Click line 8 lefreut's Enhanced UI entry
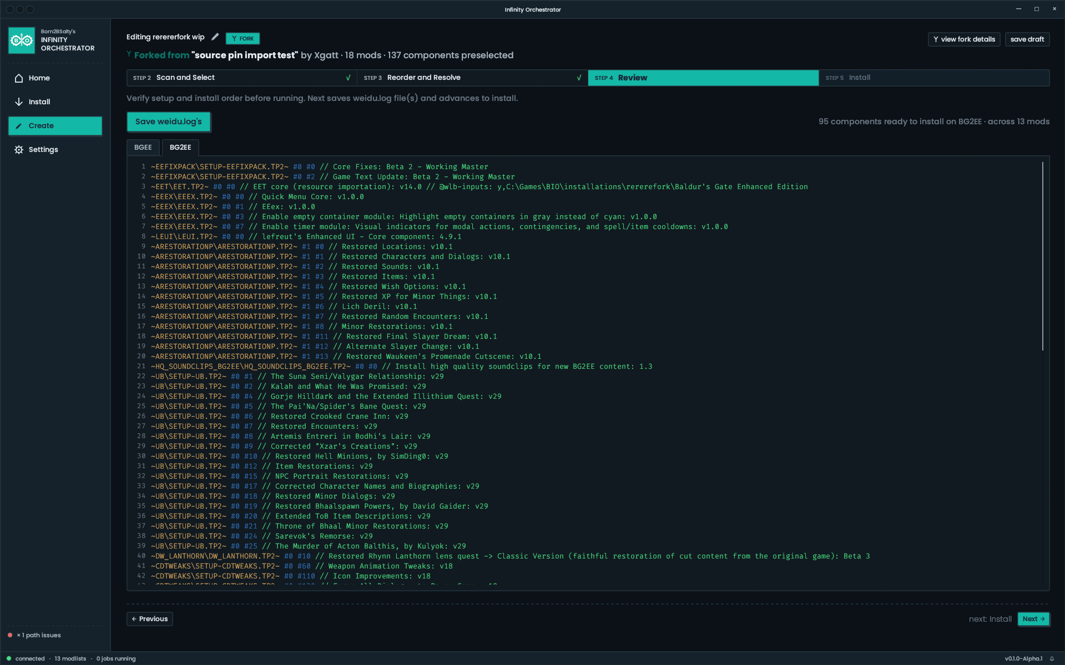1065x665 pixels. (x=306, y=237)
